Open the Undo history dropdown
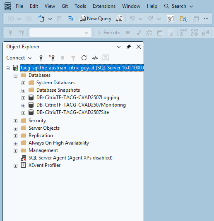 (141, 19)
